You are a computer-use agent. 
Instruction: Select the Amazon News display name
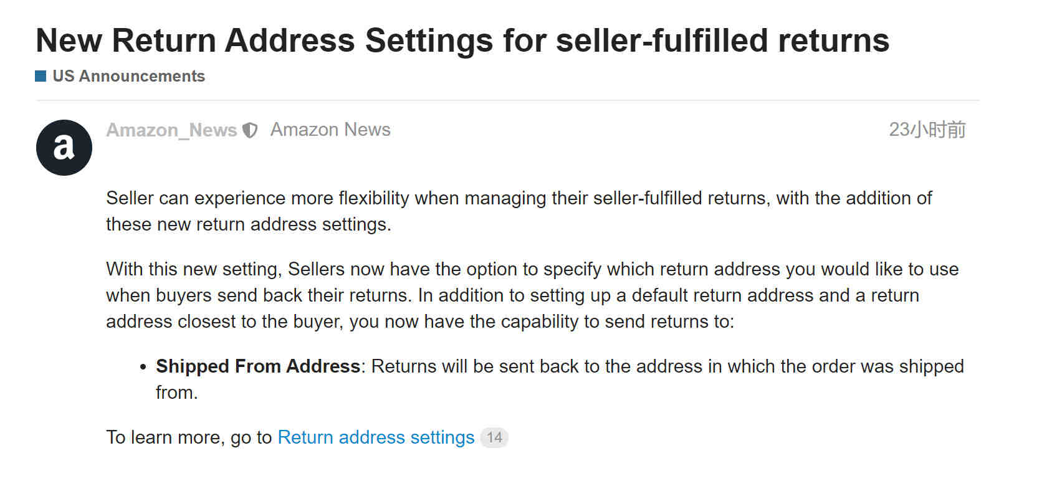[330, 130]
